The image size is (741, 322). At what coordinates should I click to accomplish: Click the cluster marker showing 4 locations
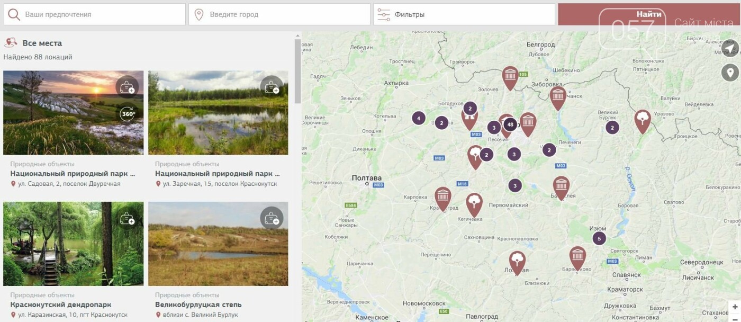pyautogui.click(x=419, y=118)
